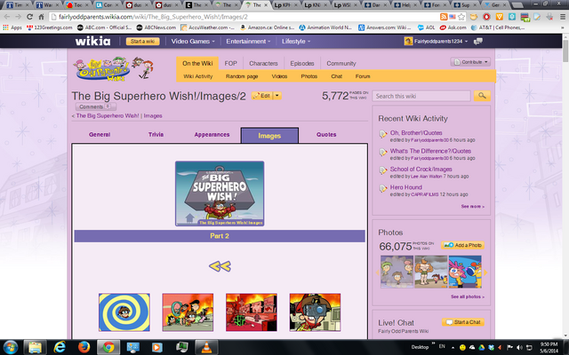569x355 pixels.
Task: Open the Big Superhero Wish title card image
Action: click(x=220, y=193)
